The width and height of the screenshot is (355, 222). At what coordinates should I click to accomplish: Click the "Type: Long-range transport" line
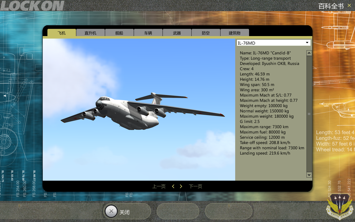point(265,58)
